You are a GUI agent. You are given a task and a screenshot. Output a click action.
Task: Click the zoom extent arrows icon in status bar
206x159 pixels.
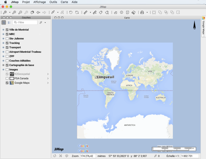tap(61, 156)
